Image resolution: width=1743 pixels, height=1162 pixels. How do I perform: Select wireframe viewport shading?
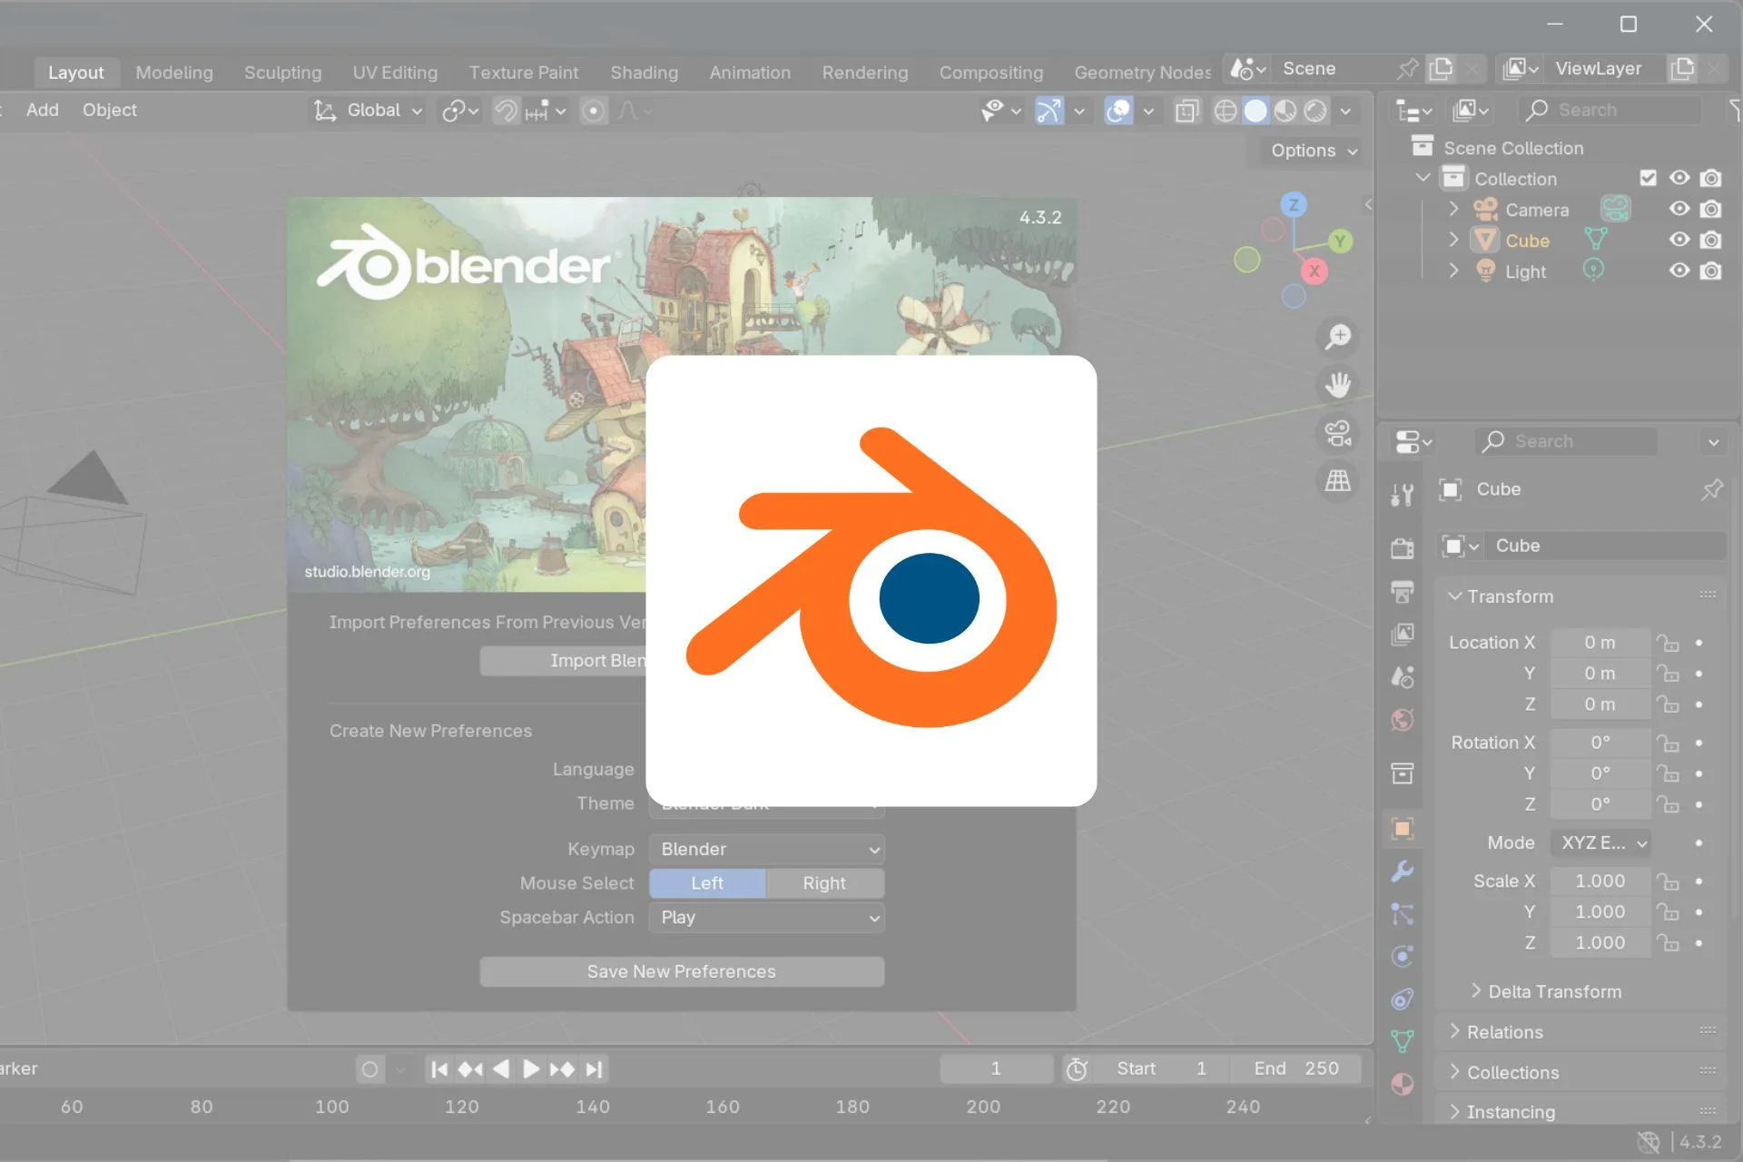(1226, 111)
